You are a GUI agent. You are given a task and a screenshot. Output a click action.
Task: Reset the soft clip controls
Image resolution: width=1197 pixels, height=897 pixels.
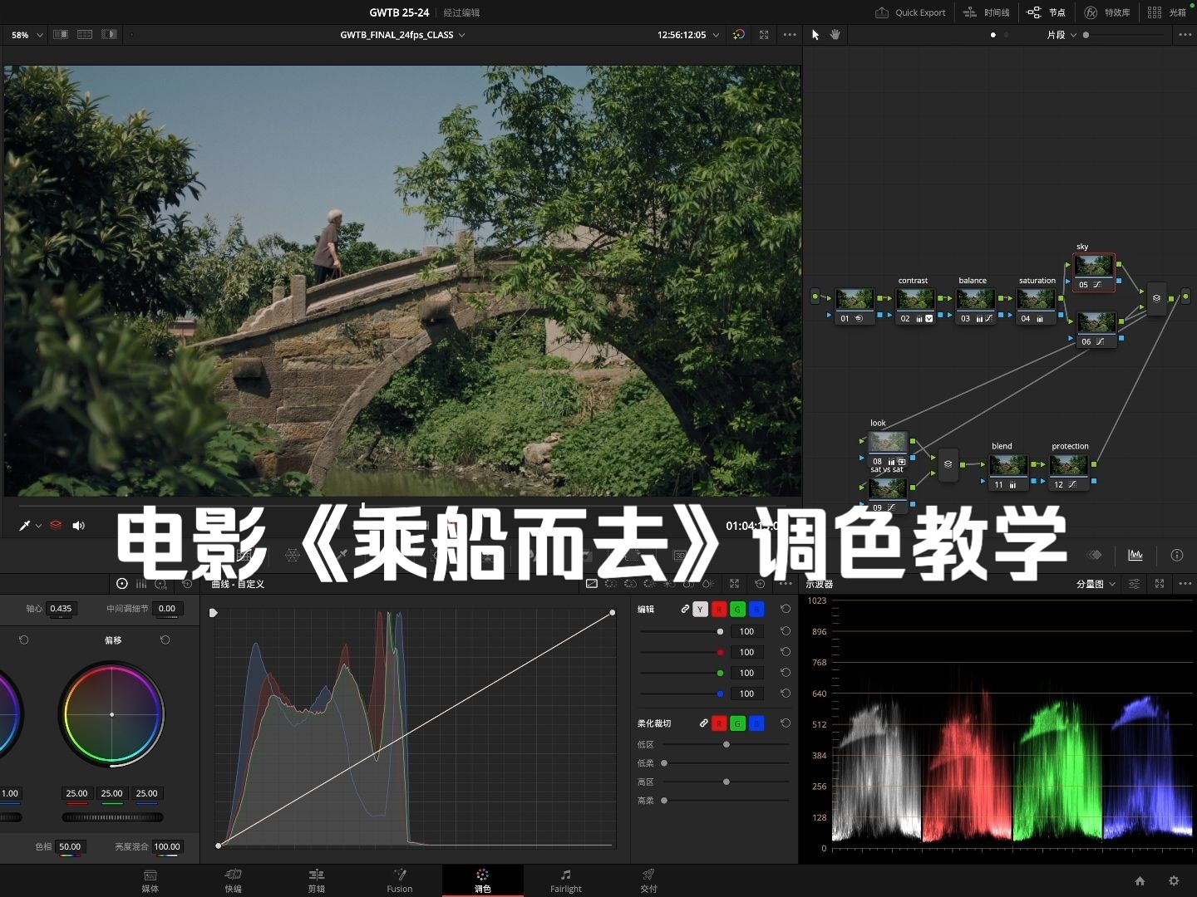(786, 723)
